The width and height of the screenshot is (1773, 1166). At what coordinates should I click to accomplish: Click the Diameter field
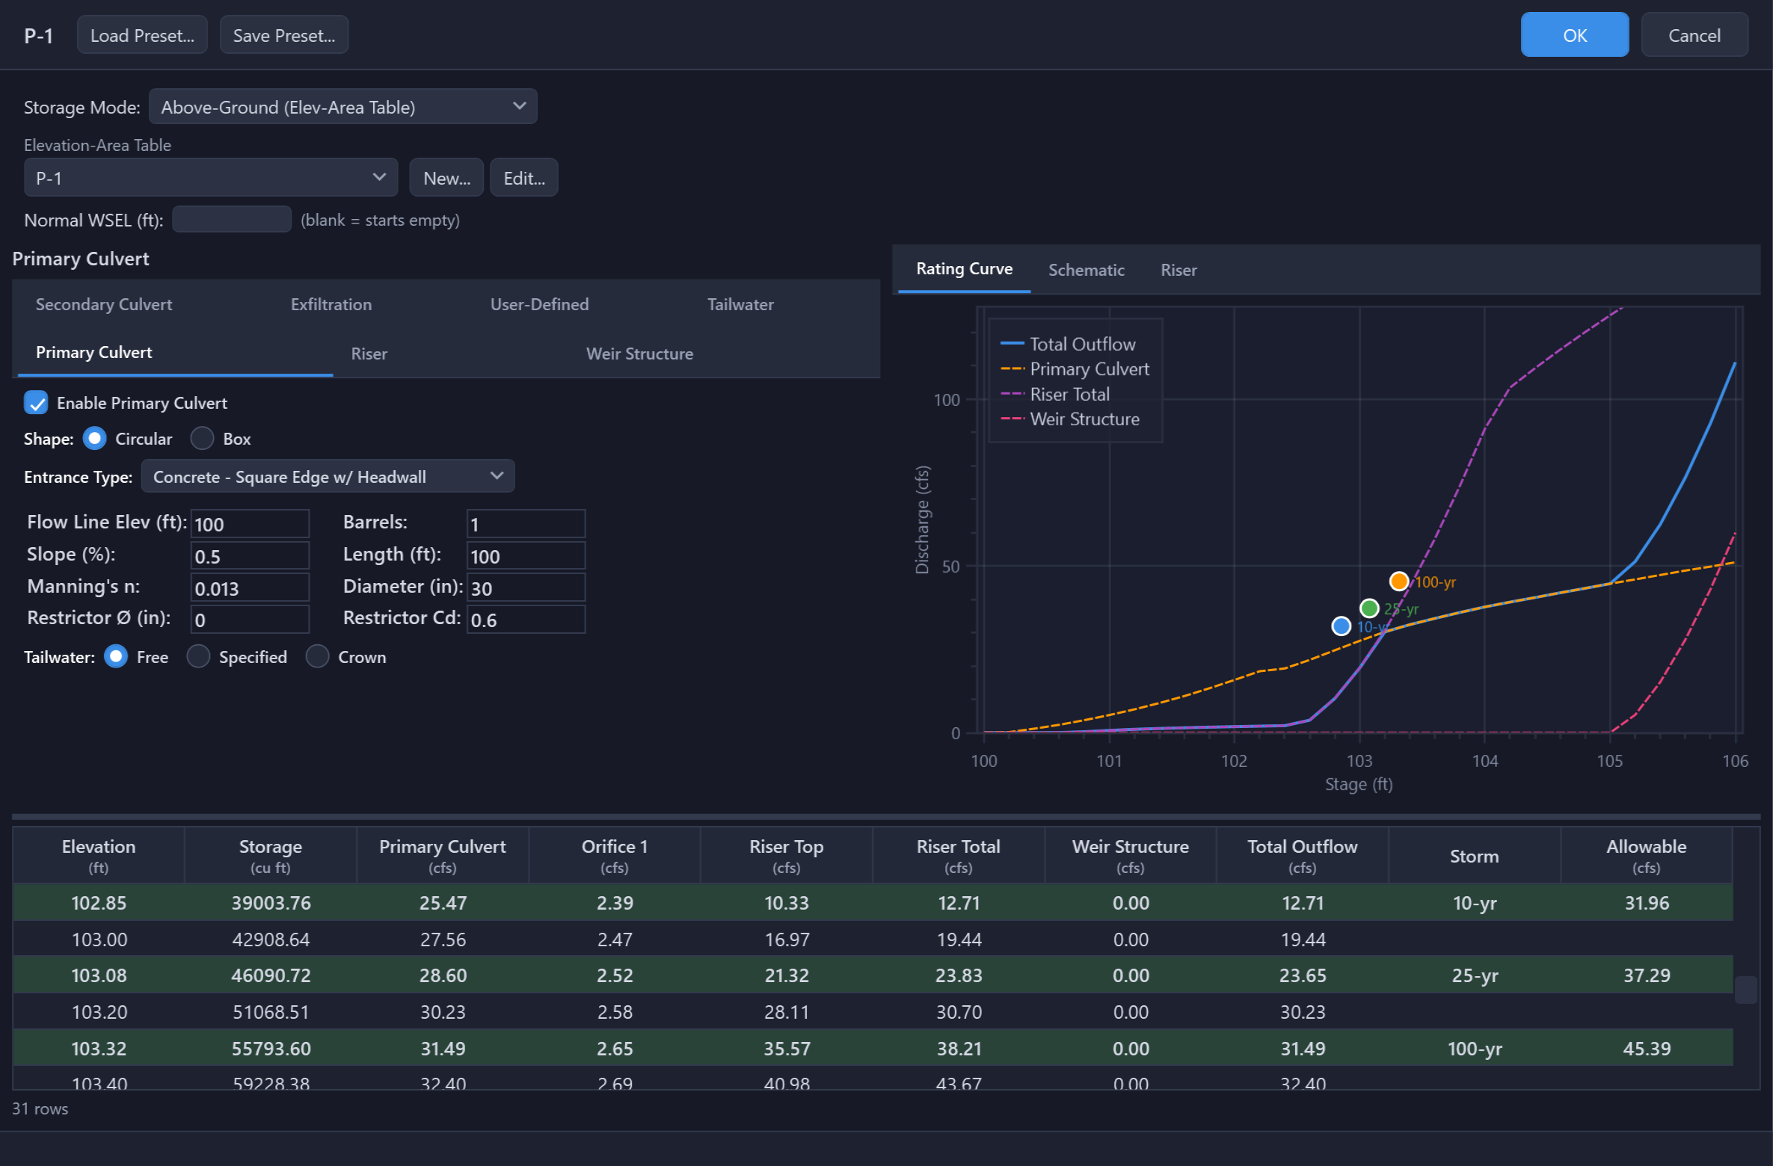[x=526, y=588]
